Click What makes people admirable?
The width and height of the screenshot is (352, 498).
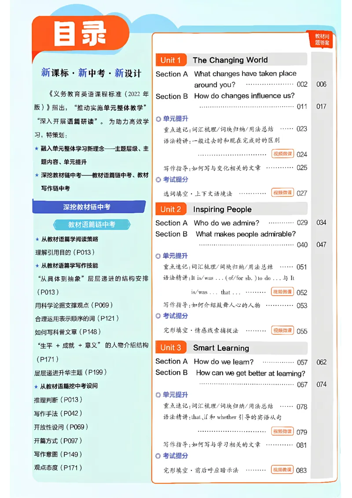click(x=246, y=234)
